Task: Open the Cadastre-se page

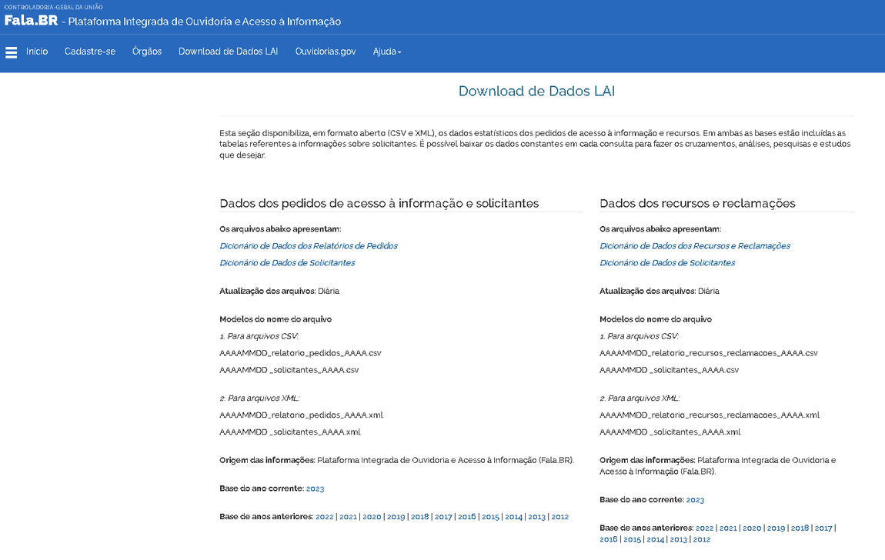Action: tap(90, 52)
